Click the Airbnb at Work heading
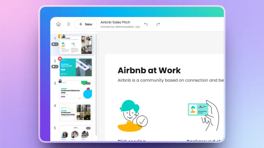The height and width of the screenshot is (148, 264). coord(149,70)
